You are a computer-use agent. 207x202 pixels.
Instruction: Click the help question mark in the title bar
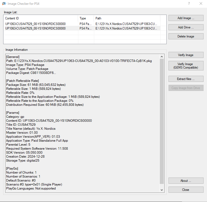(x=189, y=3)
